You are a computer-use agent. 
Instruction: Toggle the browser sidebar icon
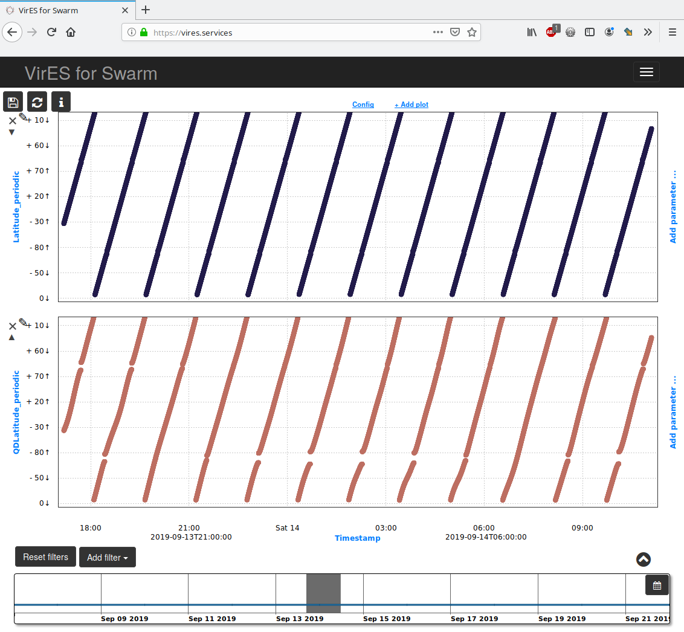[590, 32]
